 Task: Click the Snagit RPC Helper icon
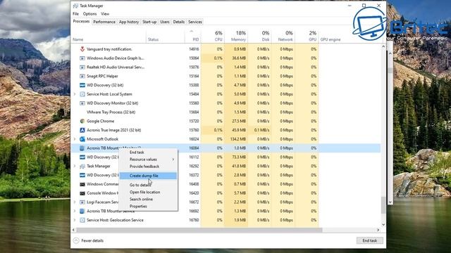[x=82, y=76]
